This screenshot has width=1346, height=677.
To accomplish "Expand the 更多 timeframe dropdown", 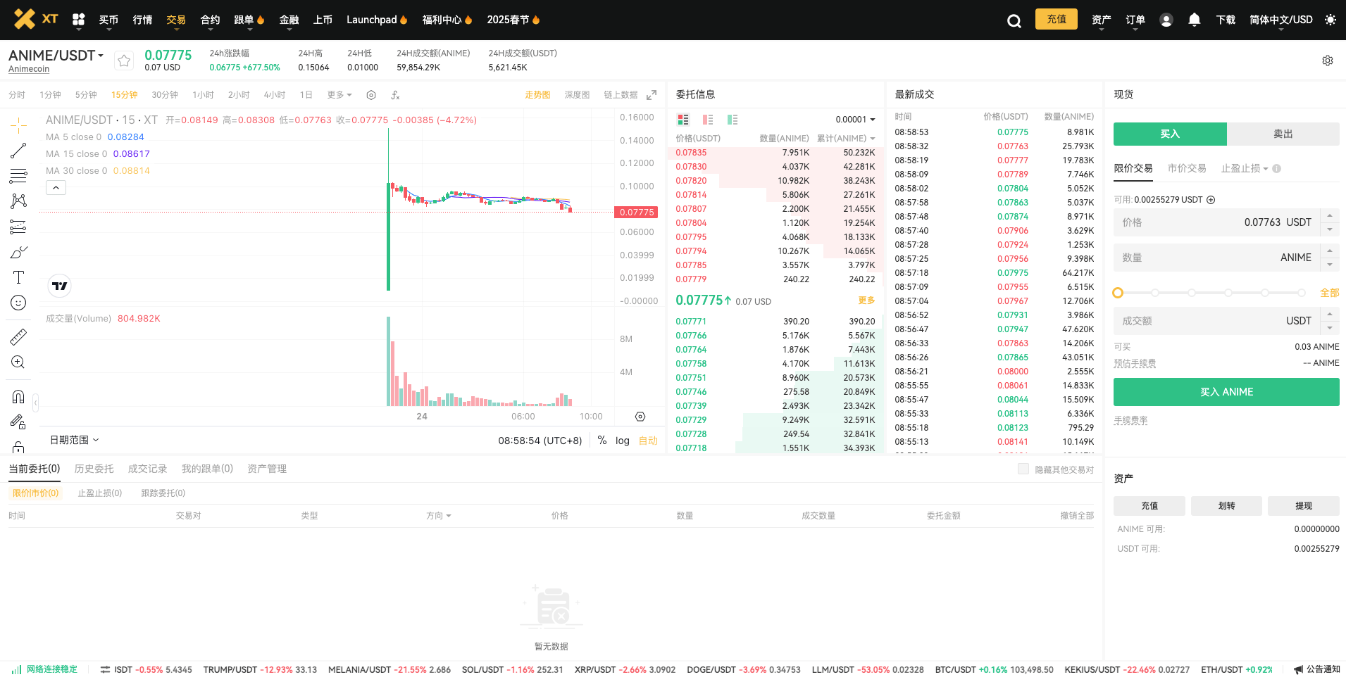I will pos(339,95).
